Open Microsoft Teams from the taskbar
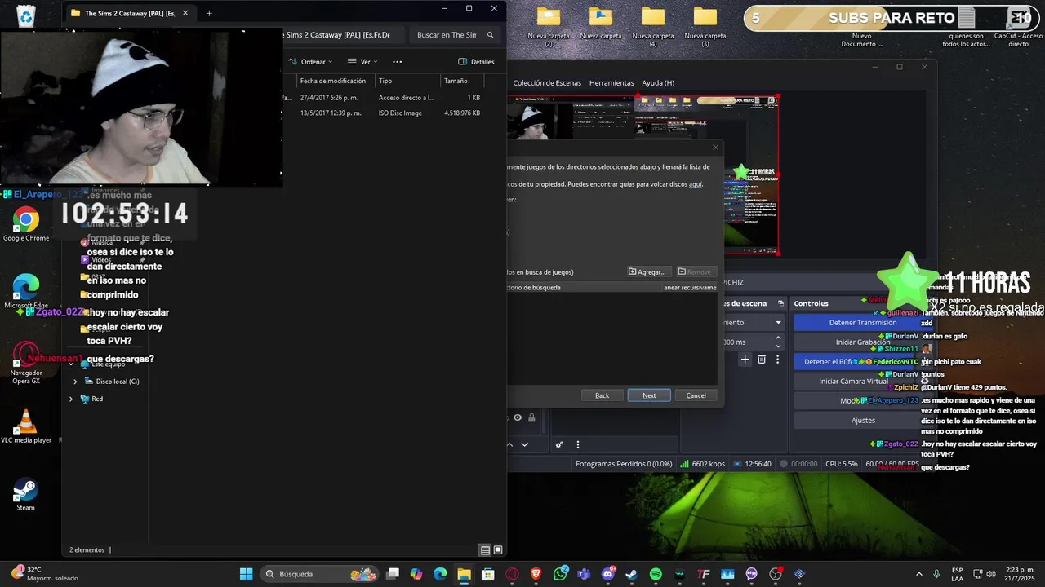This screenshot has width=1045, height=587. pyautogui.click(x=584, y=574)
